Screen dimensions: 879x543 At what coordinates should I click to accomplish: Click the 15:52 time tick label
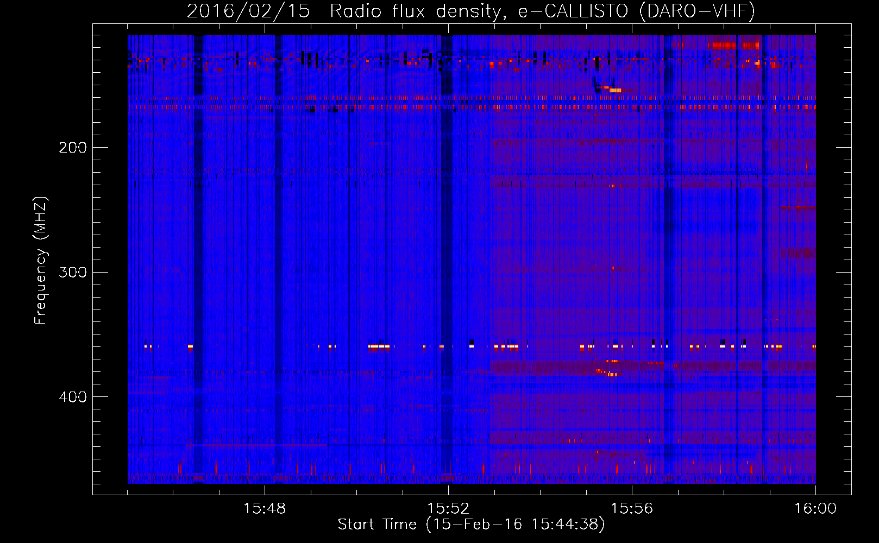[x=448, y=509]
